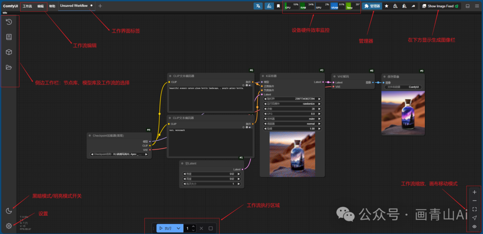Collapse the 保存图像 node dot
The image size is (483, 234).
point(385,77)
